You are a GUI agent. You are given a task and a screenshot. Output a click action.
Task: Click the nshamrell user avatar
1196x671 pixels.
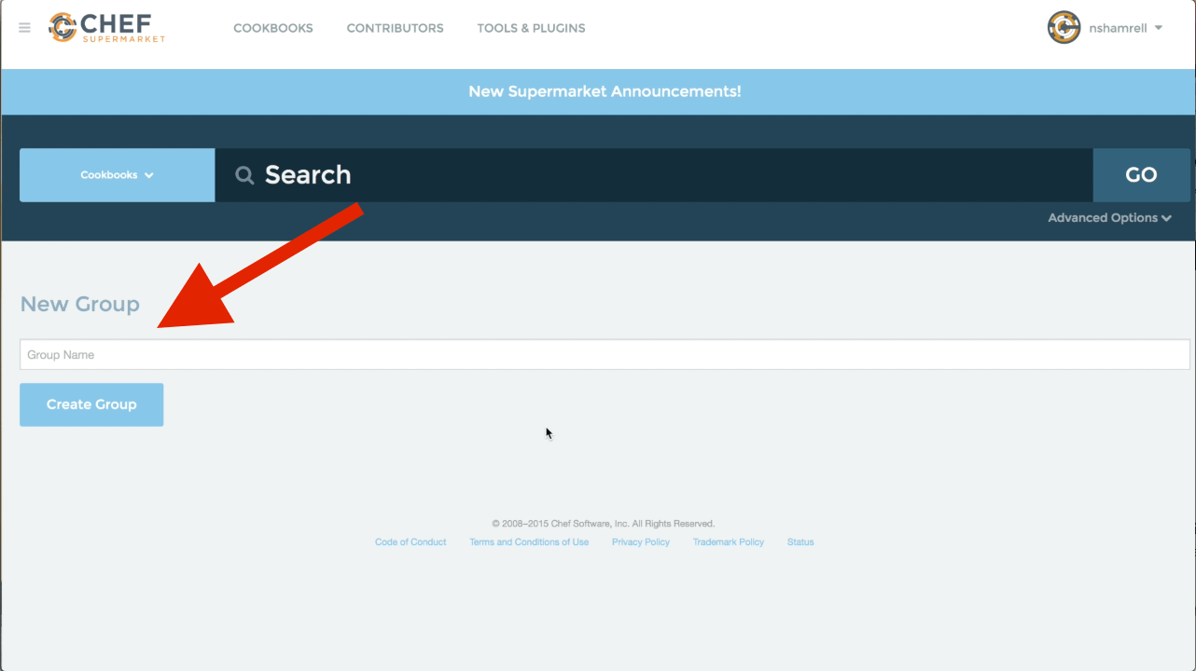(1064, 28)
